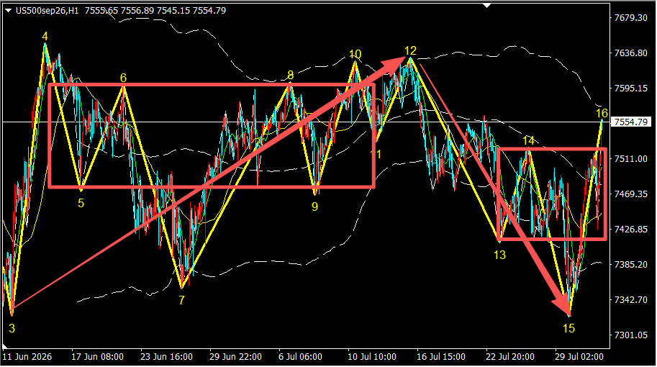Click the 22 Jul 20:00 time label
Image resolution: width=657 pixels, height=367 pixels.
(x=510, y=357)
